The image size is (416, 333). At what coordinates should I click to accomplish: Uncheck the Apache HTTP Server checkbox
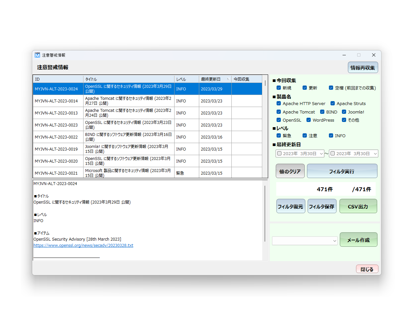279,103
